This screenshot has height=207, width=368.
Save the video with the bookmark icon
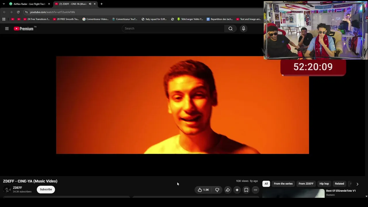coord(246,190)
